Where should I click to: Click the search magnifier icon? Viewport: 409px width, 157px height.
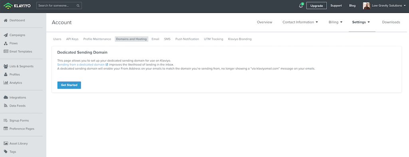tap(78, 6)
